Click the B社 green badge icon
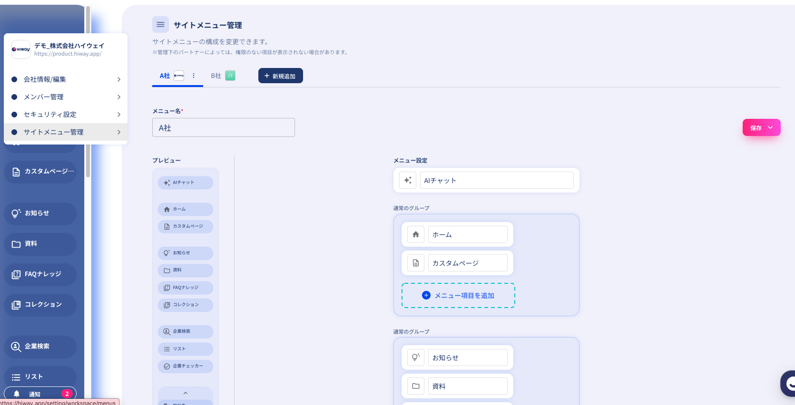The height and width of the screenshot is (405, 795). 230,76
